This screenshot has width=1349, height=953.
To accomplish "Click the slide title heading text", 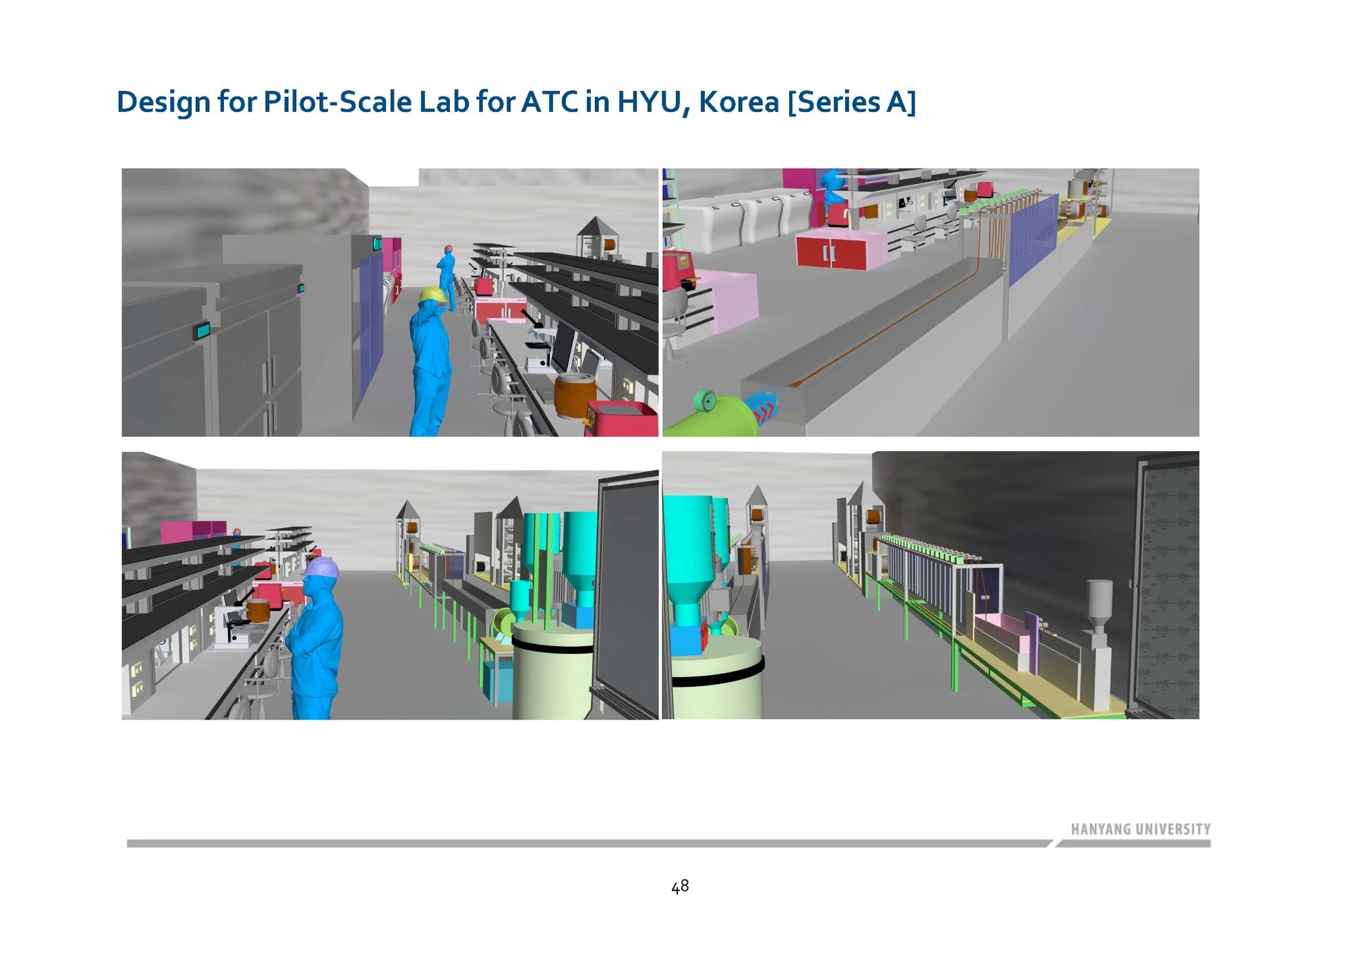I will 516,103.
